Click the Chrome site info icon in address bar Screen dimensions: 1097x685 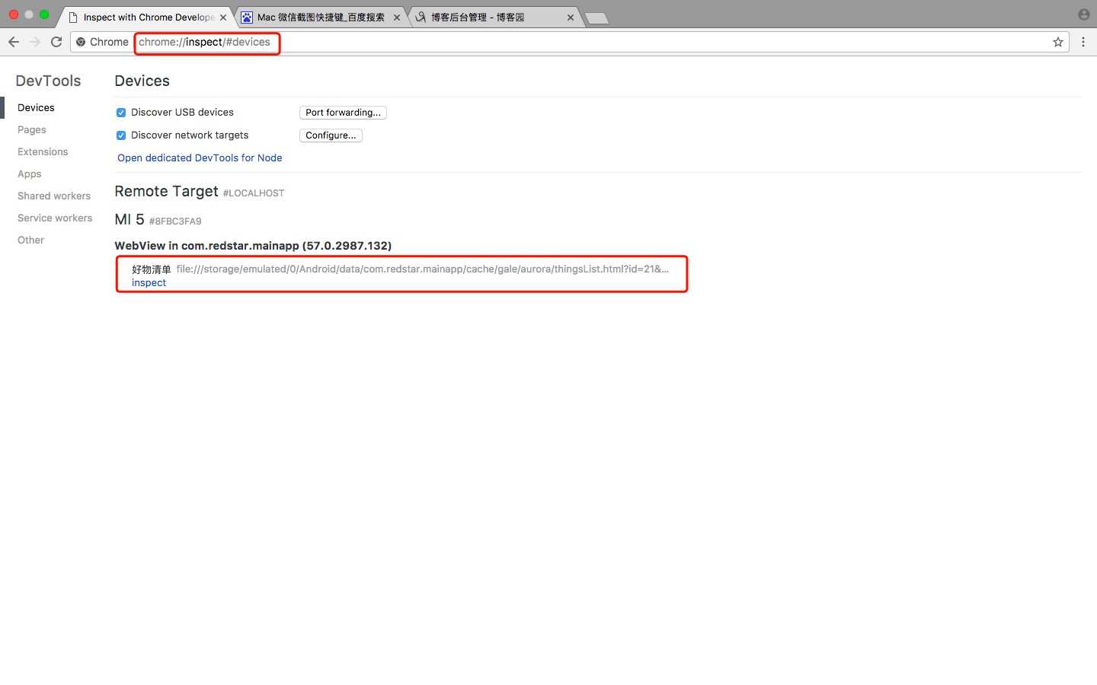click(x=81, y=42)
